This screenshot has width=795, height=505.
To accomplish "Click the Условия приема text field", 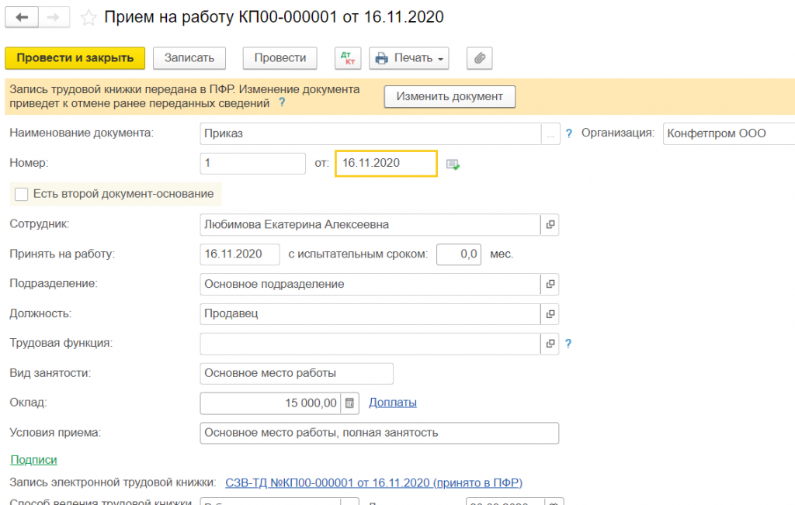I will point(379,432).
